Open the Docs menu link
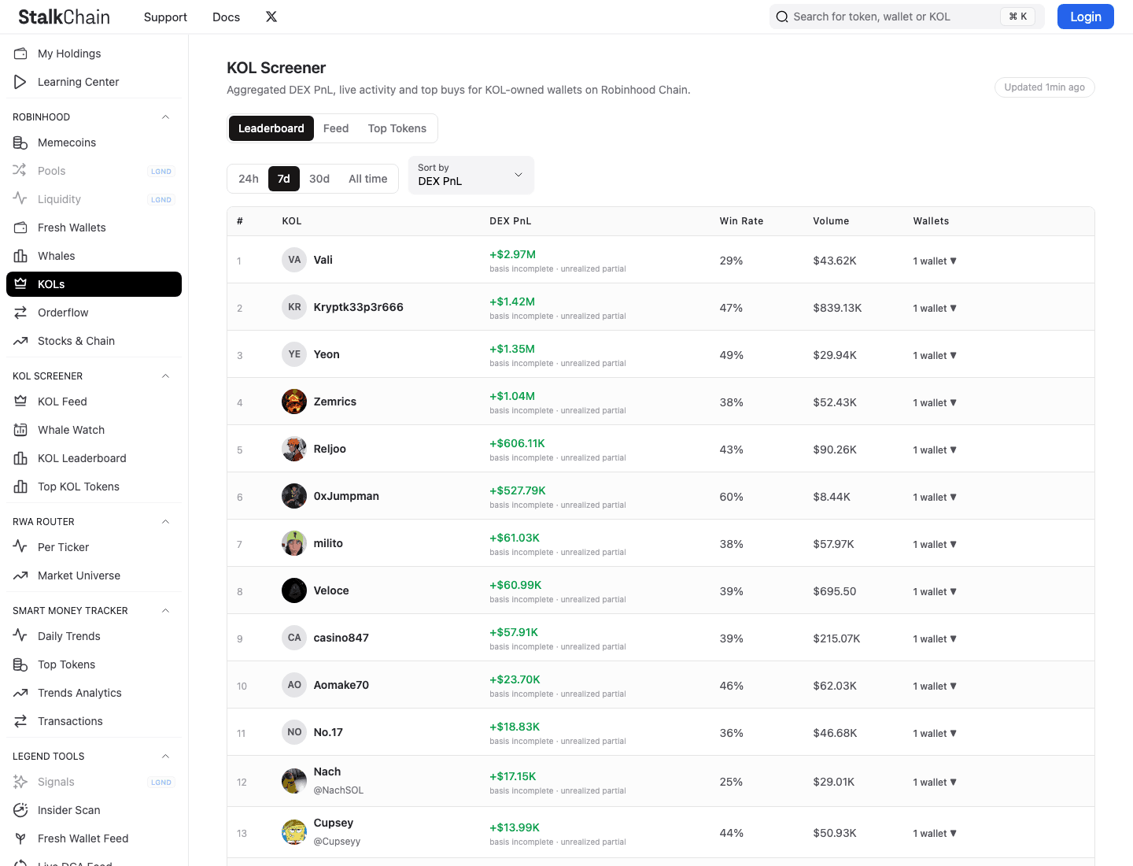The image size is (1133, 866). (x=226, y=17)
